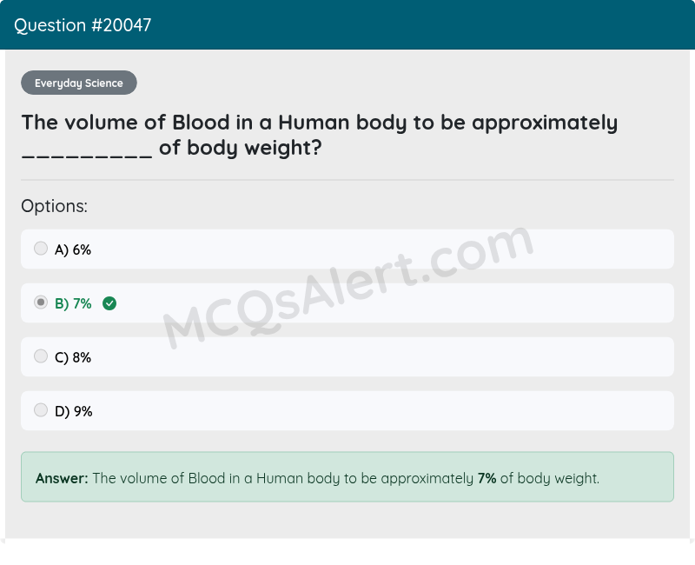695x565 pixels.
Task: Pick the radio button for D) 9%
Action: pyautogui.click(x=41, y=411)
